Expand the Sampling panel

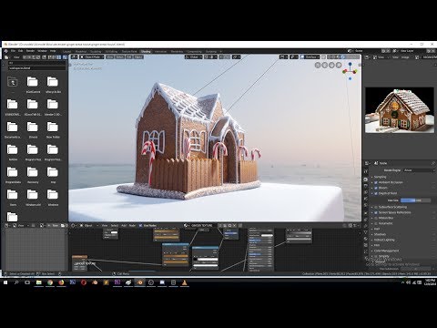[381, 177]
